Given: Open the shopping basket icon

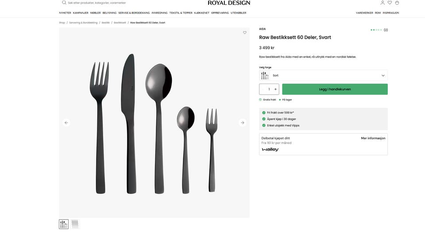Looking at the screenshot, I should (x=397, y=3).
